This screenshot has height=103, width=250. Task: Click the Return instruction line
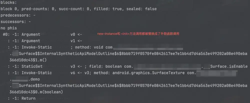coord(21,98)
